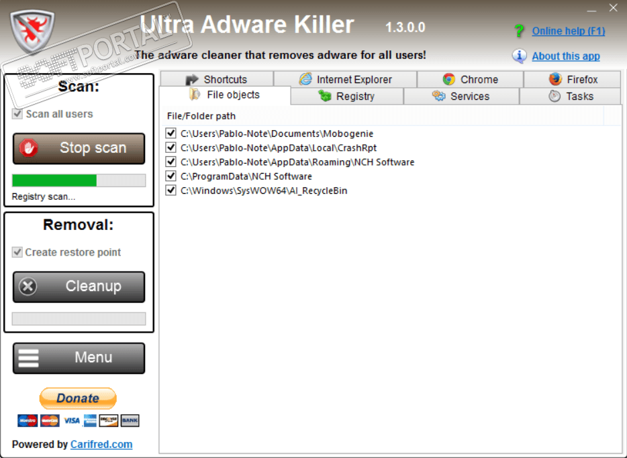This screenshot has height=458, width=627.
Task: Click the Maestro card icon
Action: tap(28, 420)
